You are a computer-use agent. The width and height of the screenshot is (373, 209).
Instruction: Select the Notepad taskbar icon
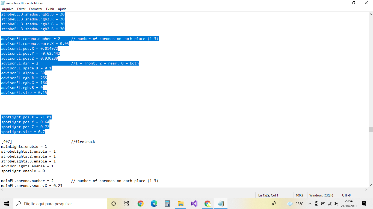(x=221, y=204)
